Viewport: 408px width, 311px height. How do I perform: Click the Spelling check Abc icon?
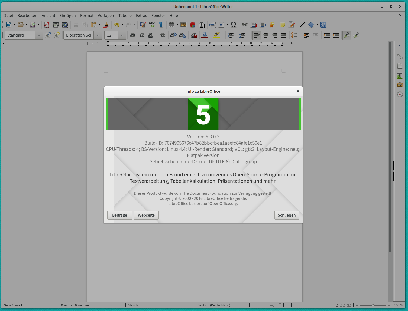point(152,25)
